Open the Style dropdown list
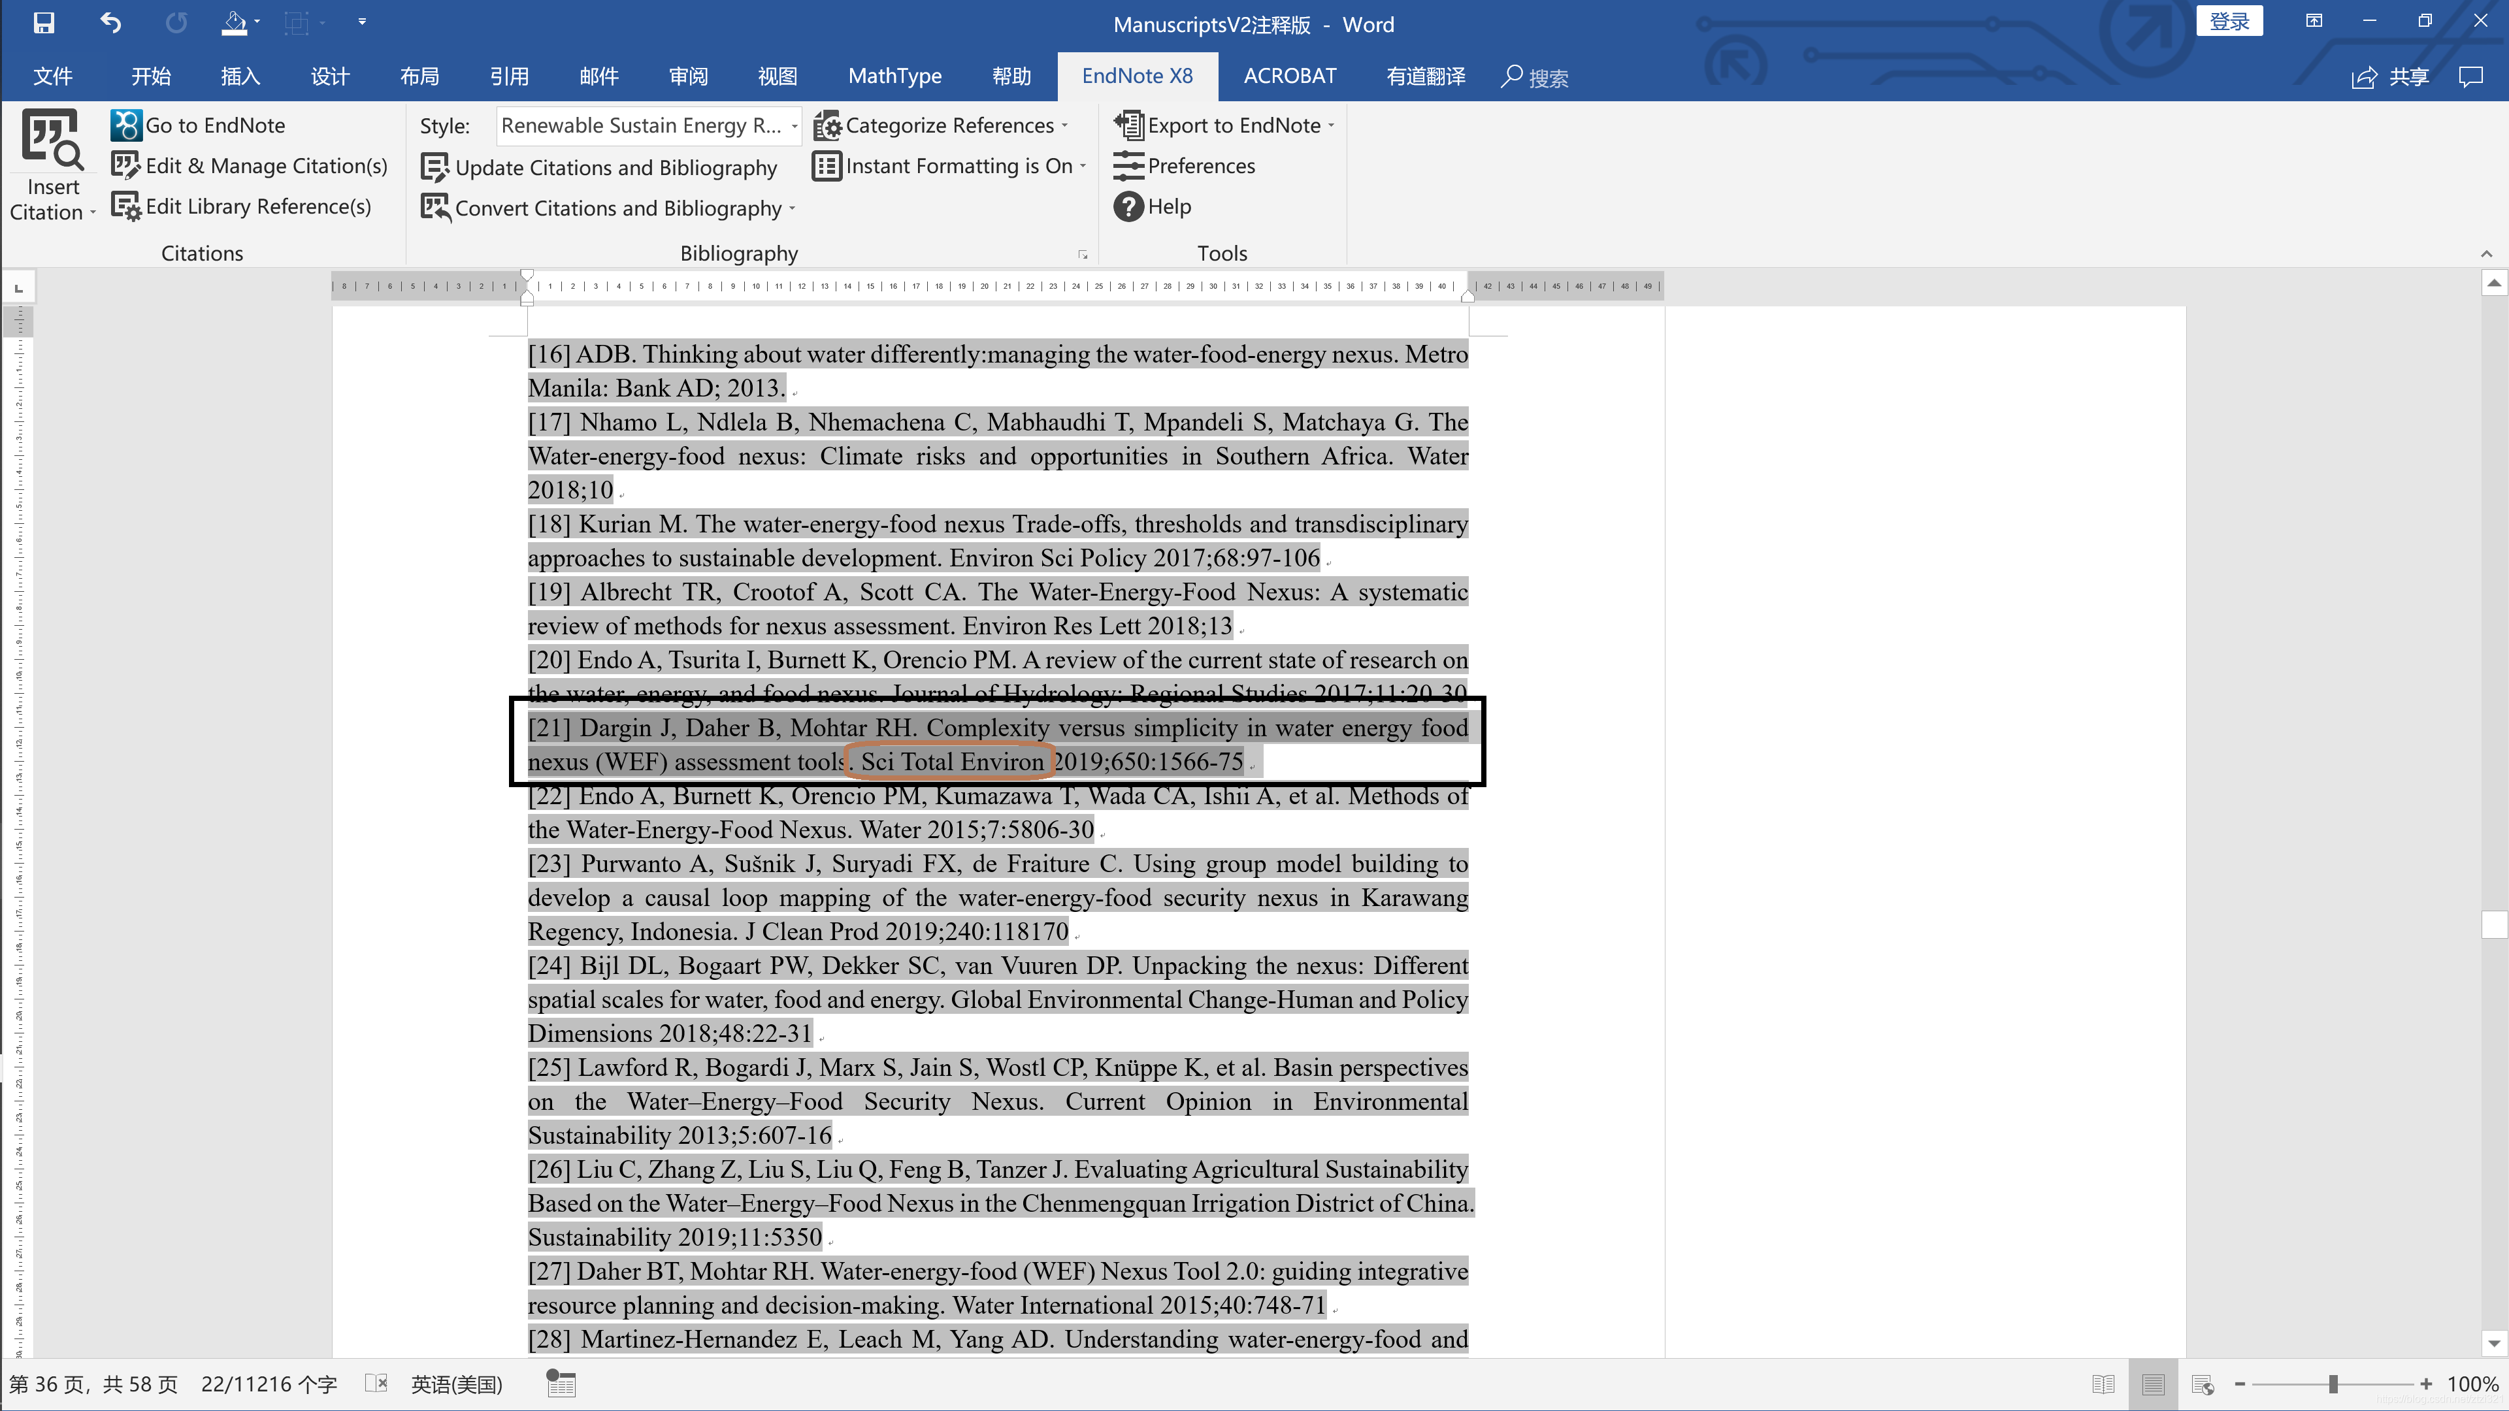 pos(794,125)
